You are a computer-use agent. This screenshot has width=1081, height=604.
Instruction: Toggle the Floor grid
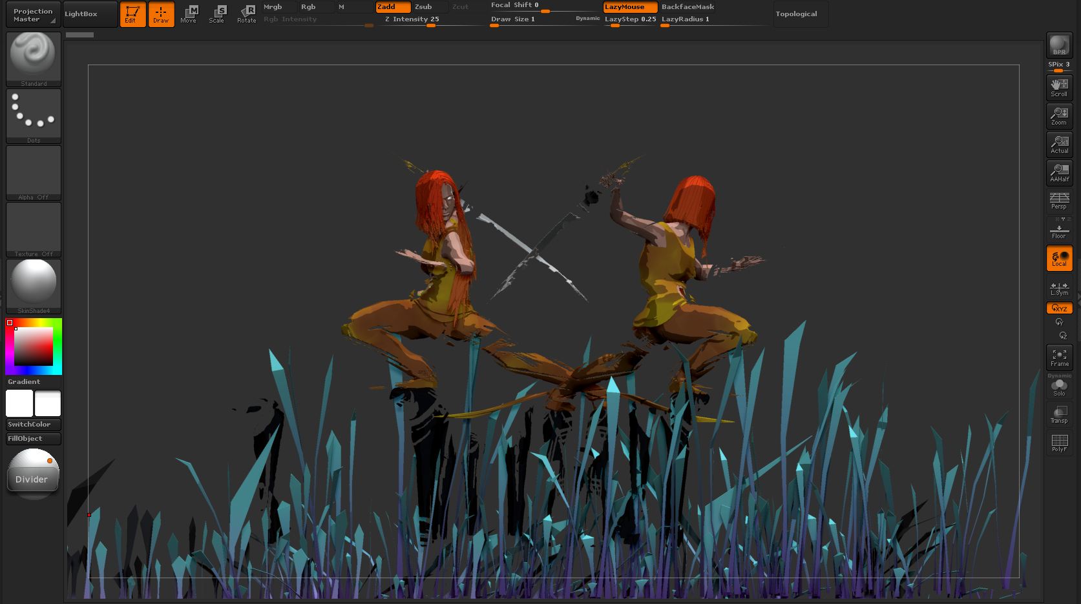1059,230
